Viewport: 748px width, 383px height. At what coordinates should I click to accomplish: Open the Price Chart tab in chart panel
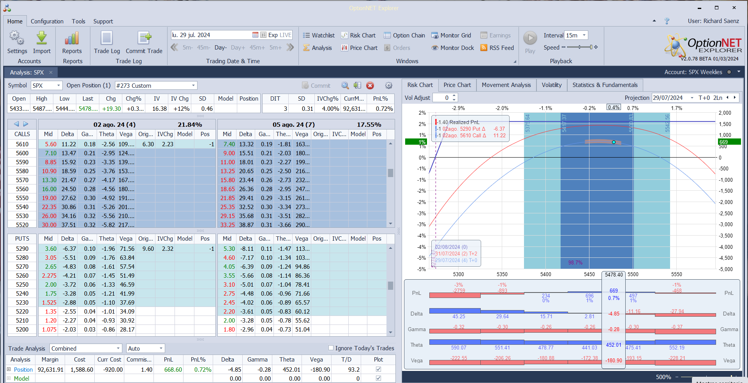457,85
